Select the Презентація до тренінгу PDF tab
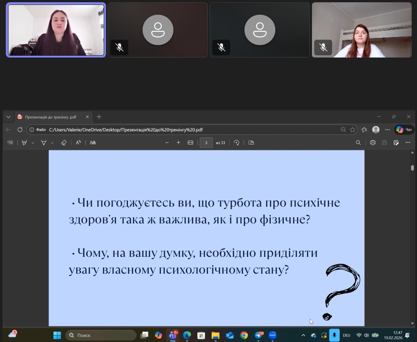The image size is (417, 342). point(50,117)
